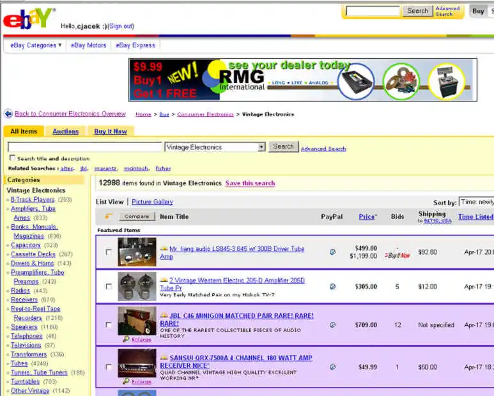
Task: Open the Speakers category
Action: pyautogui.click(x=24, y=327)
